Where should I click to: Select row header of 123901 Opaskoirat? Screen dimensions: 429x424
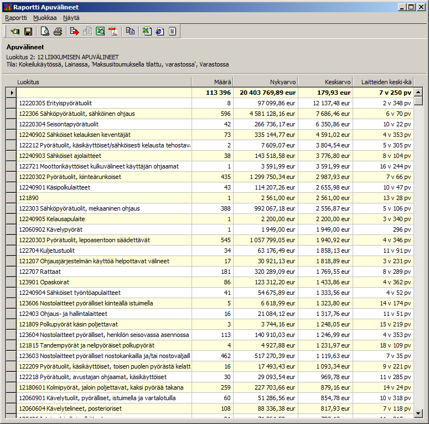tap(11, 282)
